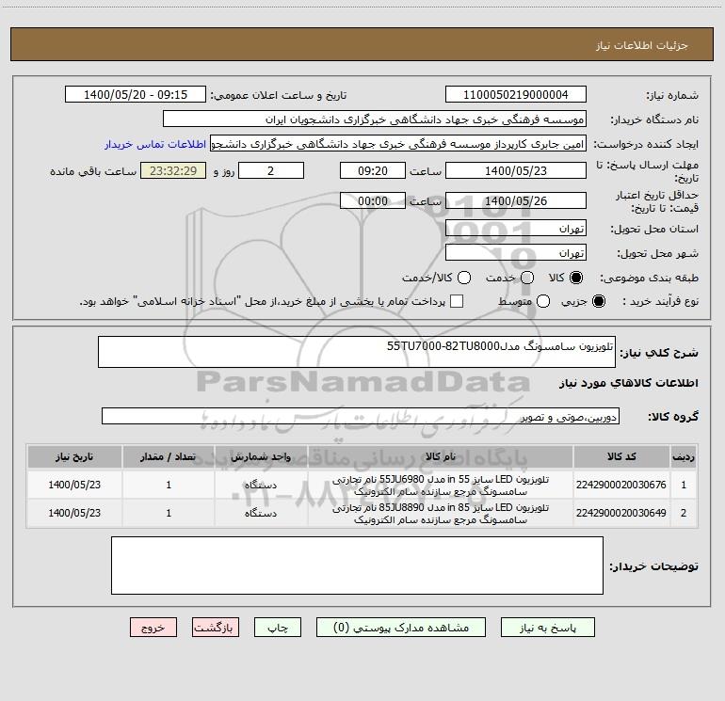Select product code 2242900020030649
Screen dimensions: 725x701
coord(621,513)
